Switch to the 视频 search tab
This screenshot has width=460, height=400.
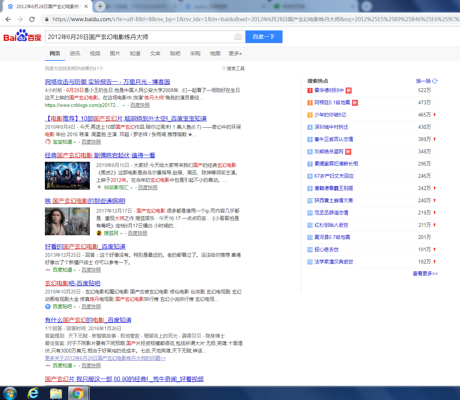tap(95, 53)
